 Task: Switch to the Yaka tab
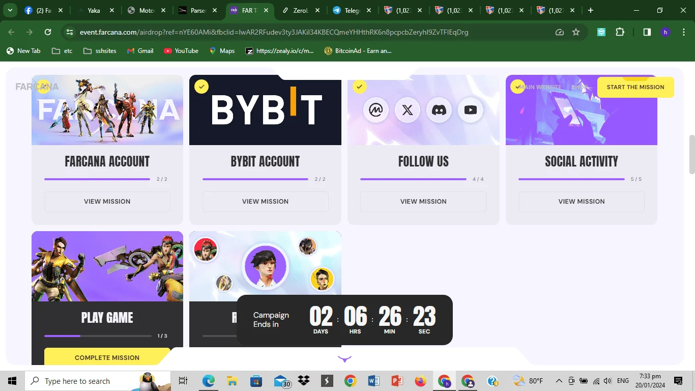coord(94,10)
